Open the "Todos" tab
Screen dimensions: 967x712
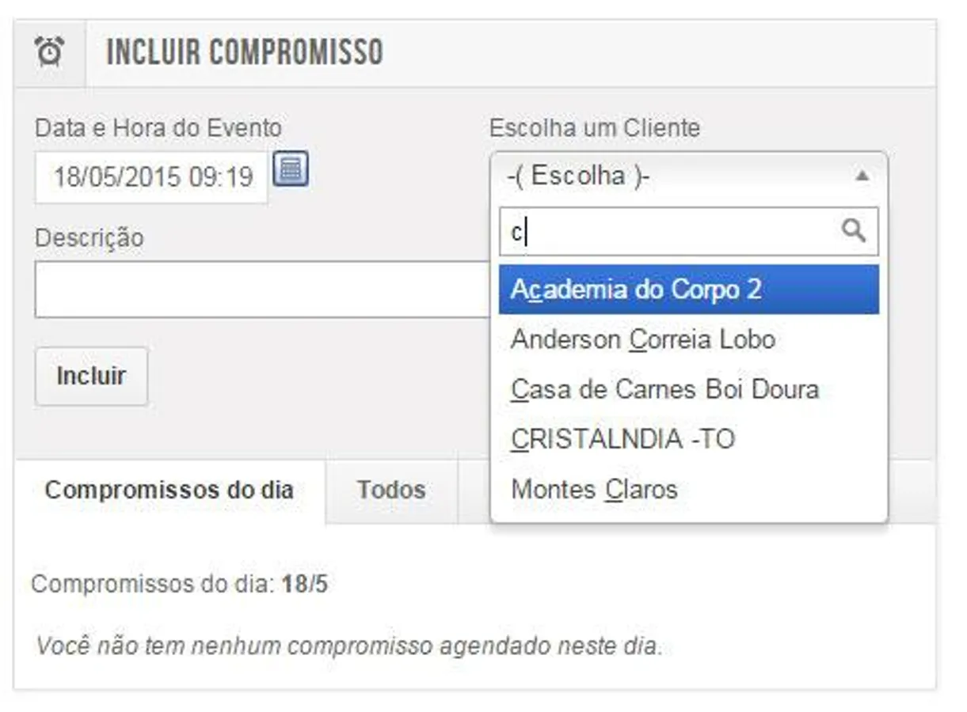(x=390, y=490)
